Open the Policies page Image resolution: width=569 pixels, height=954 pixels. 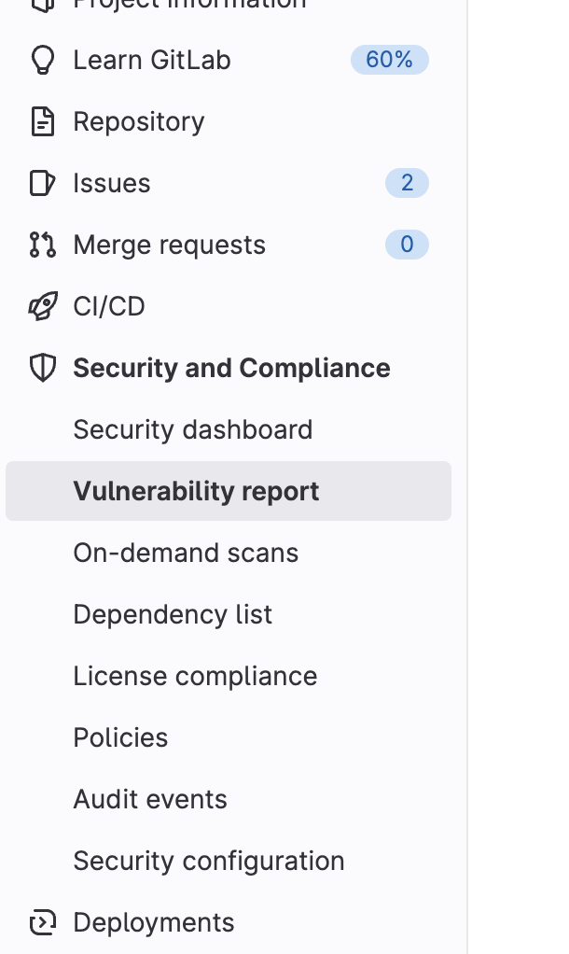click(120, 737)
